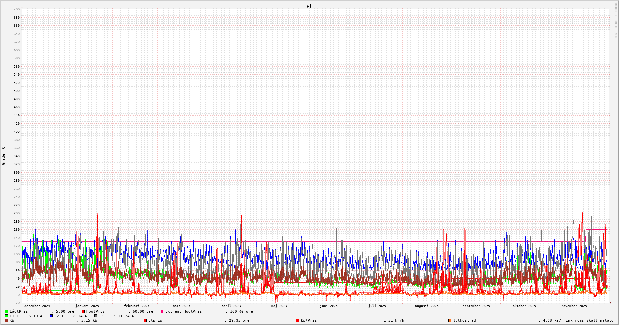
Task: Click the gray L3 I legend swatch
Action: [x=96, y=316]
